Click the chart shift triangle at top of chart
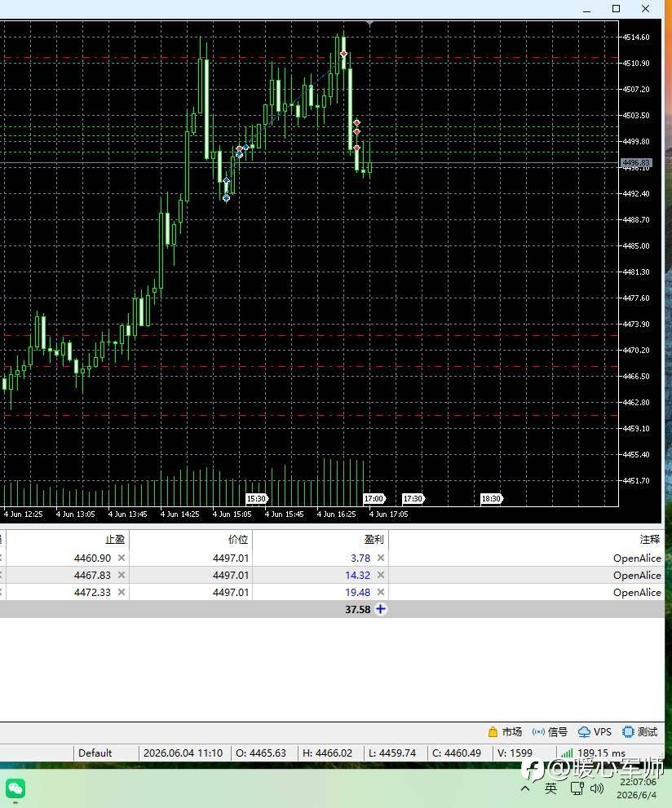 [x=369, y=24]
